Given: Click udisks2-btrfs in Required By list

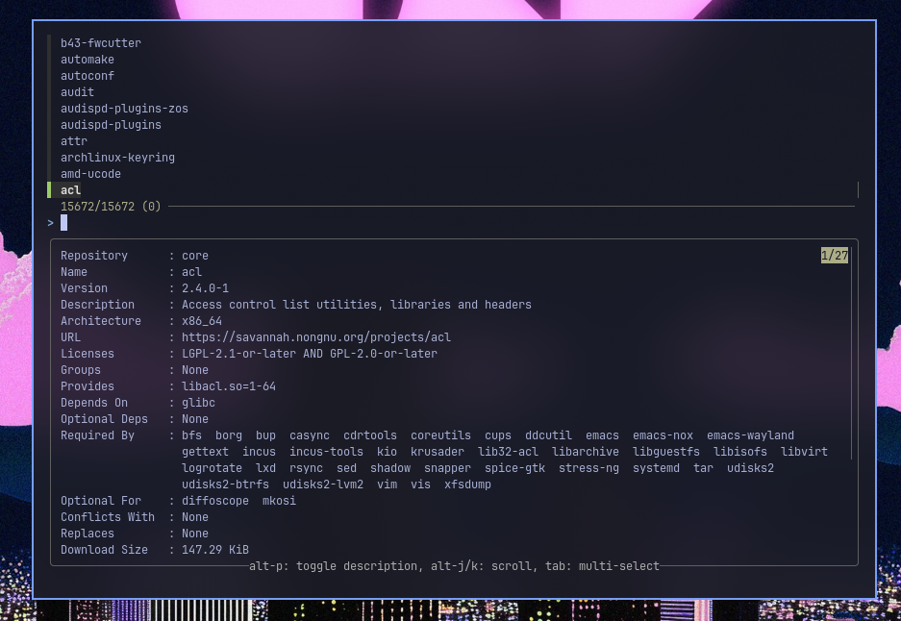Looking at the screenshot, I should pos(225,484).
